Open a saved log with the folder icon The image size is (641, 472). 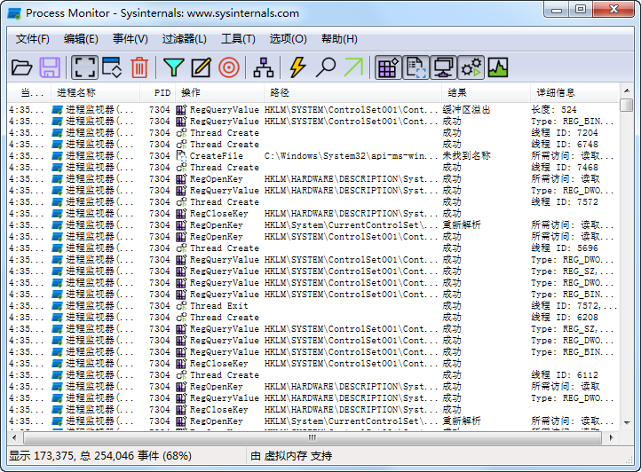coord(21,67)
